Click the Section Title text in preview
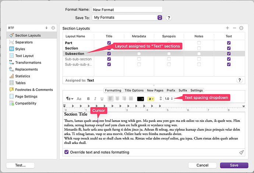The image size is (254, 173). [x=76, y=114]
